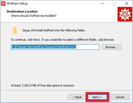Screen dimensions: 133x103
Task: Cancel the Wolfram installation
Action: pos(120,97)
